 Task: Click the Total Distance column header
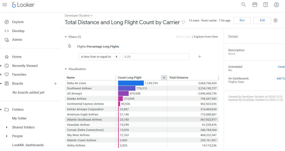click(179, 78)
